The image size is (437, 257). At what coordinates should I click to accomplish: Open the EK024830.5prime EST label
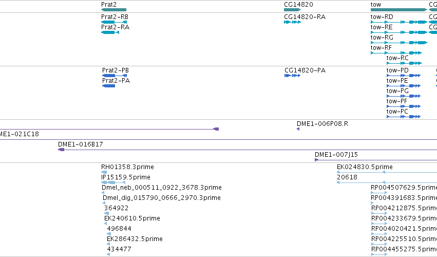[365, 167]
